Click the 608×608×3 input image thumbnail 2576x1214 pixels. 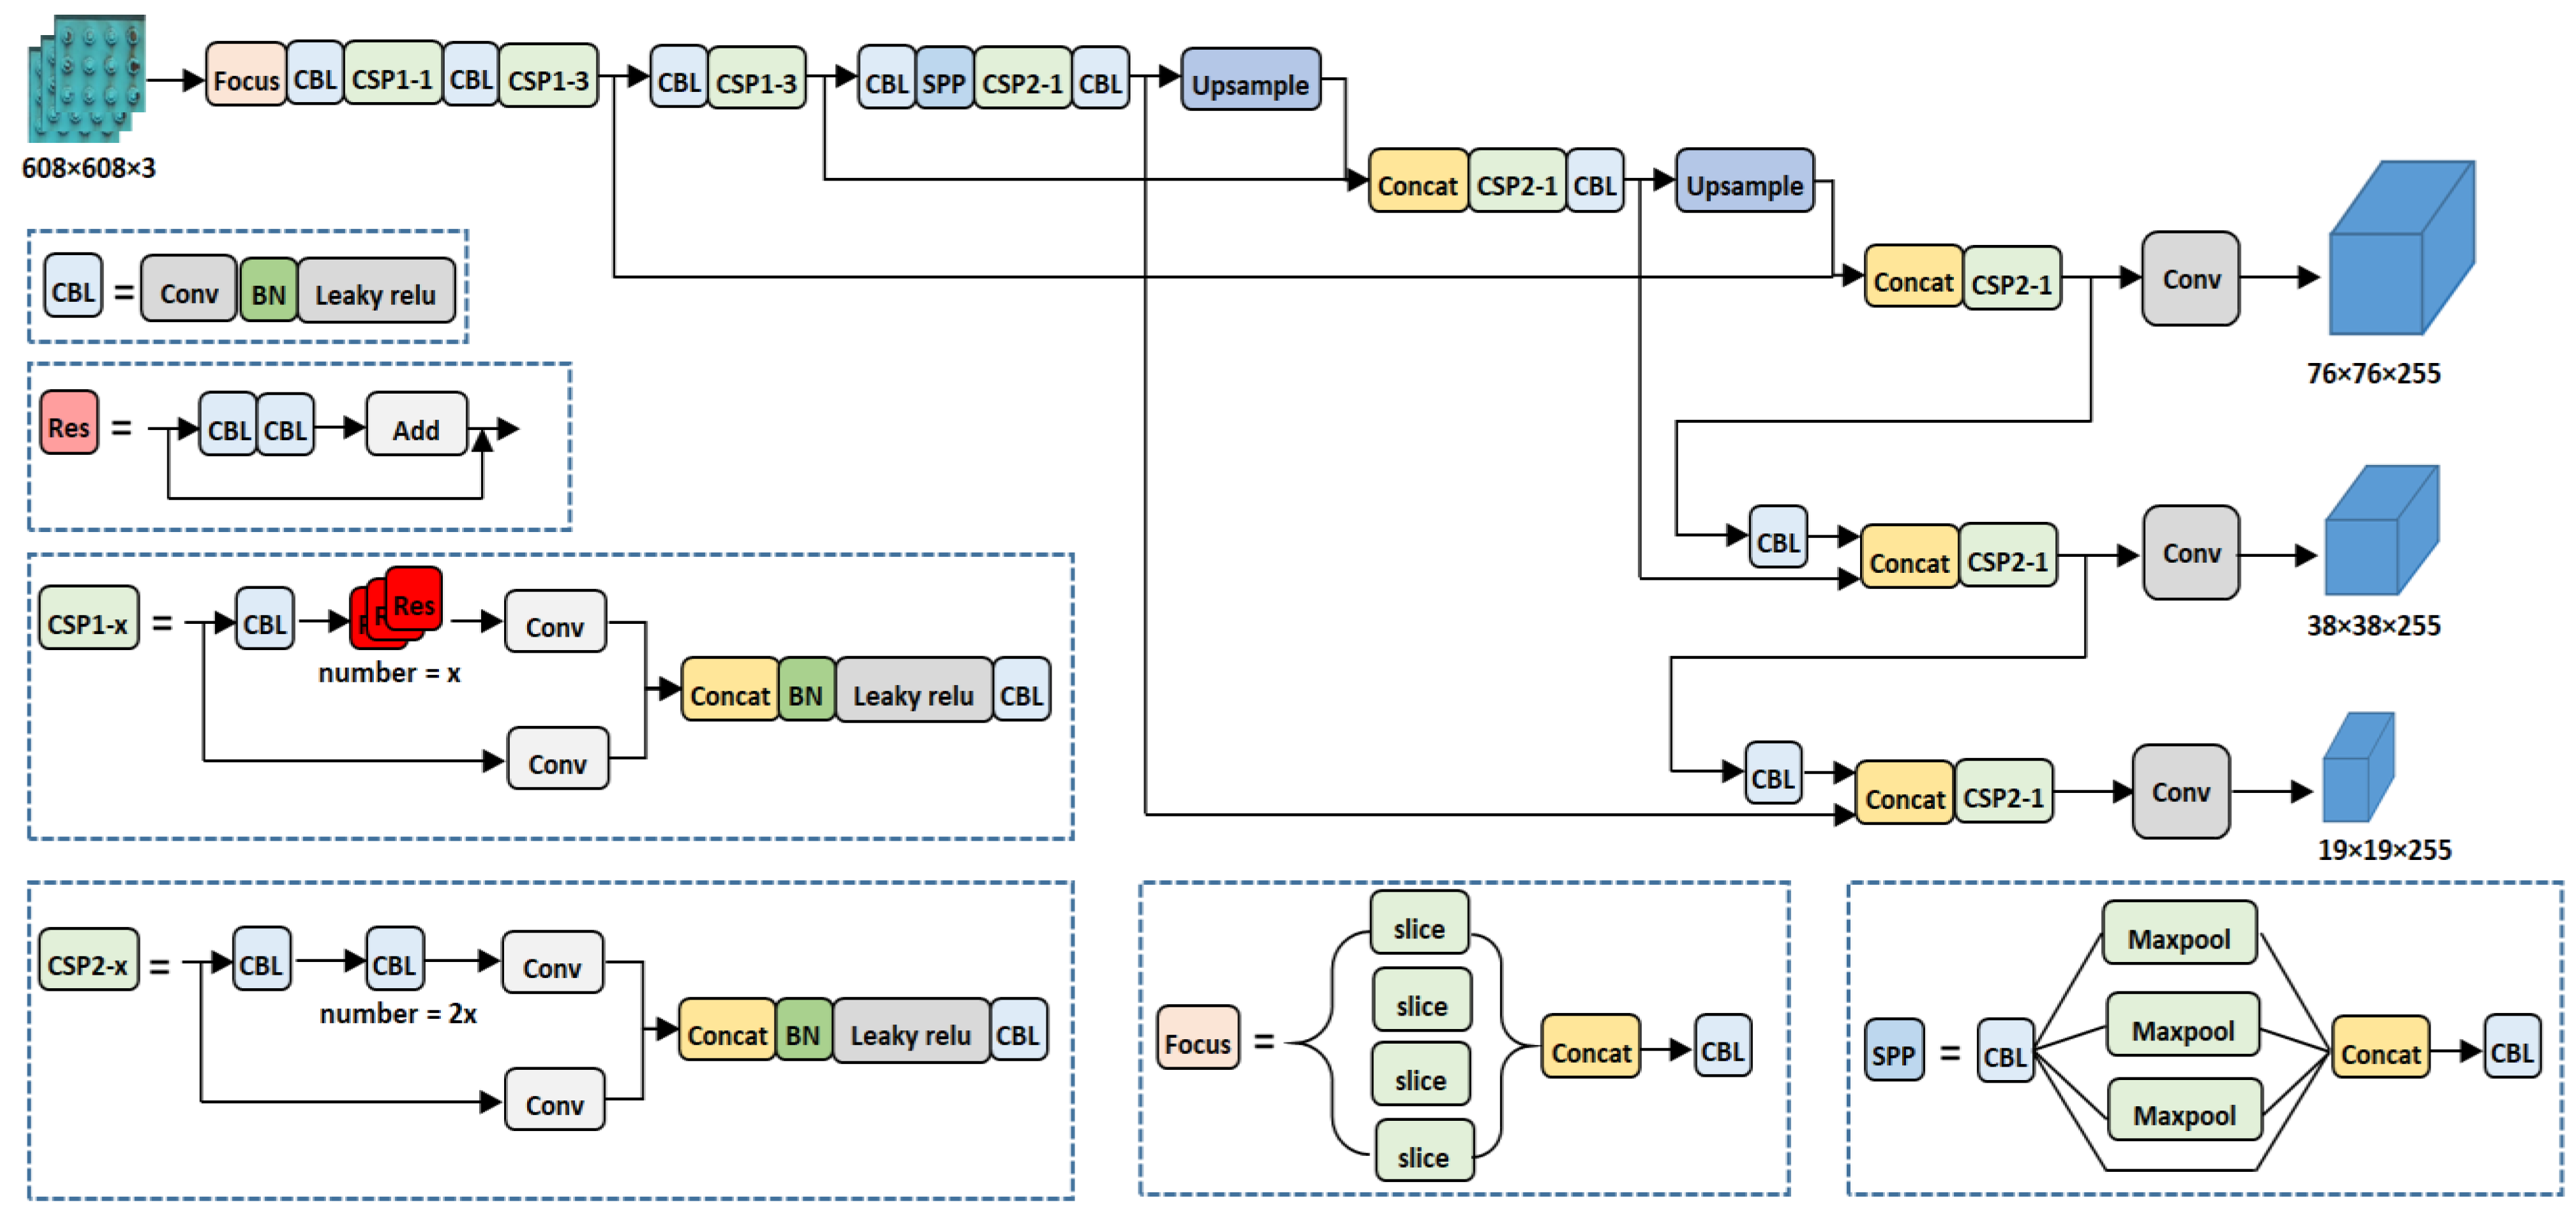87,78
